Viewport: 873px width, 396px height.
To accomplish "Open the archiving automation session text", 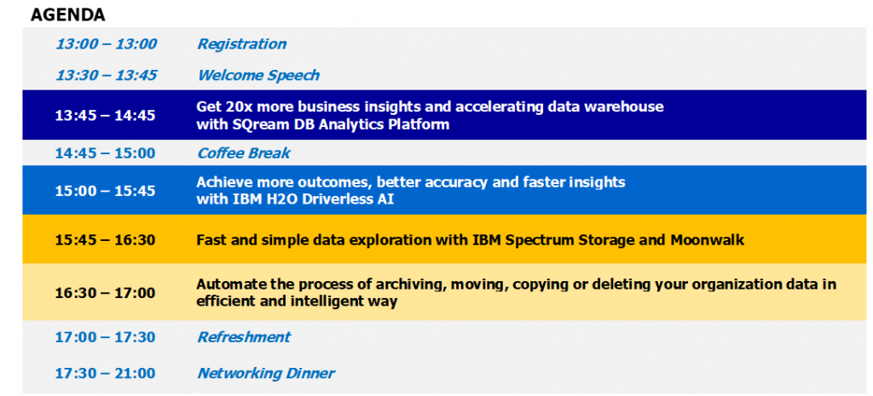I will pos(516,293).
